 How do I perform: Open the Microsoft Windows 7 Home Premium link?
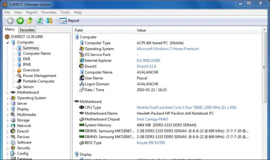(x=168, y=49)
